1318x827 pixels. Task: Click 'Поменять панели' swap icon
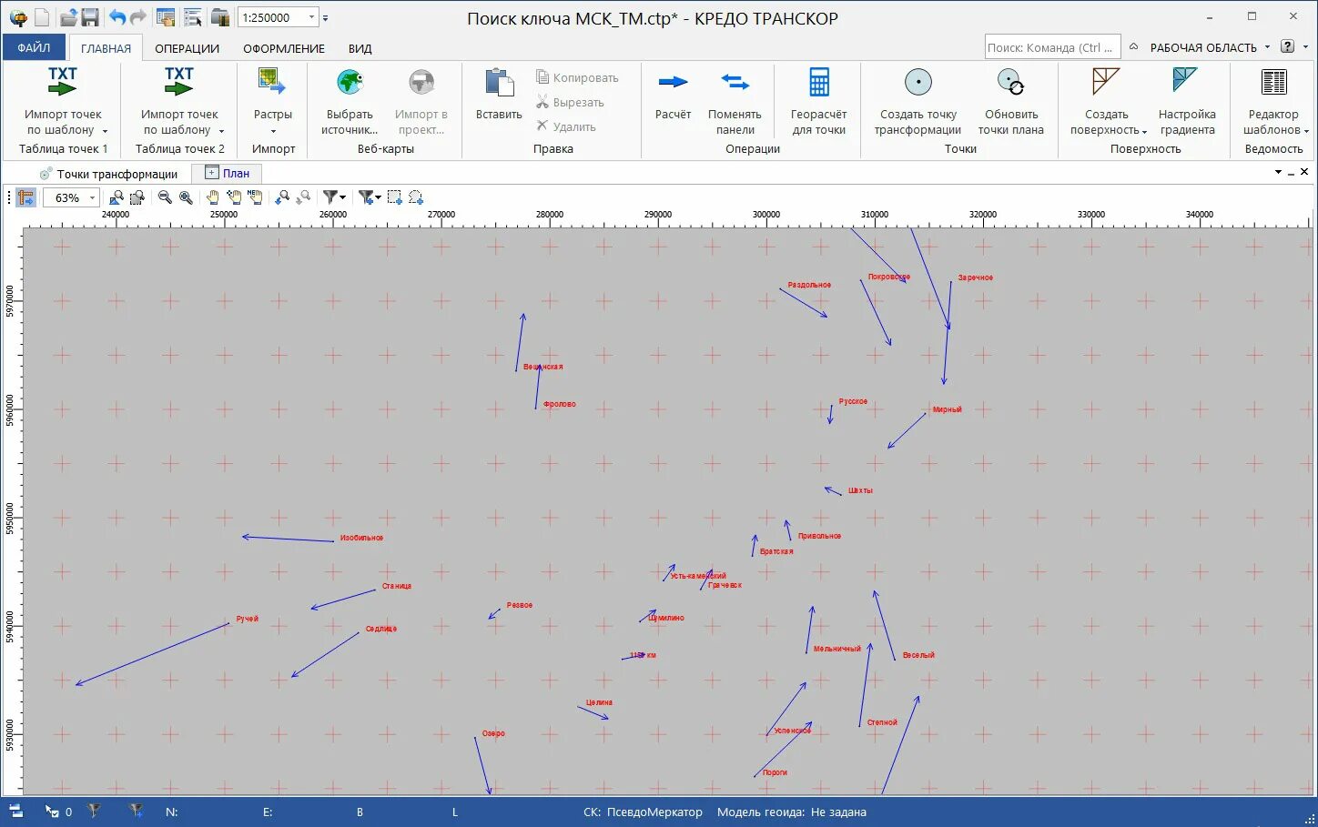click(735, 82)
